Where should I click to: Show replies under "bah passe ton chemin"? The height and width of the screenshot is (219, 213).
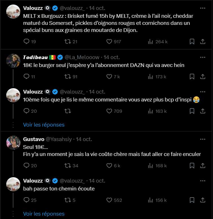point(44,214)
